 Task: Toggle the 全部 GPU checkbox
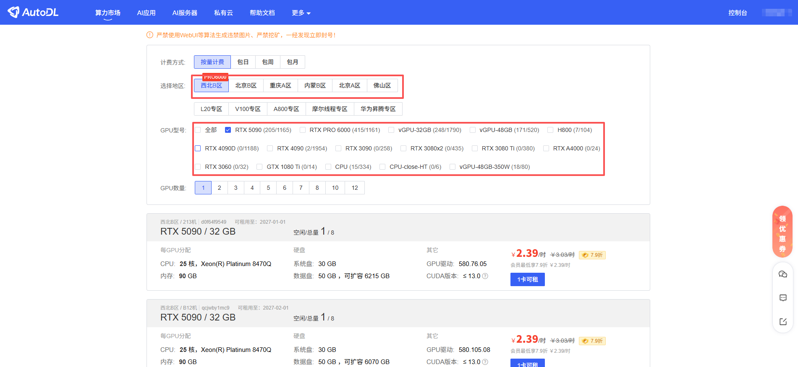[198, 130]
